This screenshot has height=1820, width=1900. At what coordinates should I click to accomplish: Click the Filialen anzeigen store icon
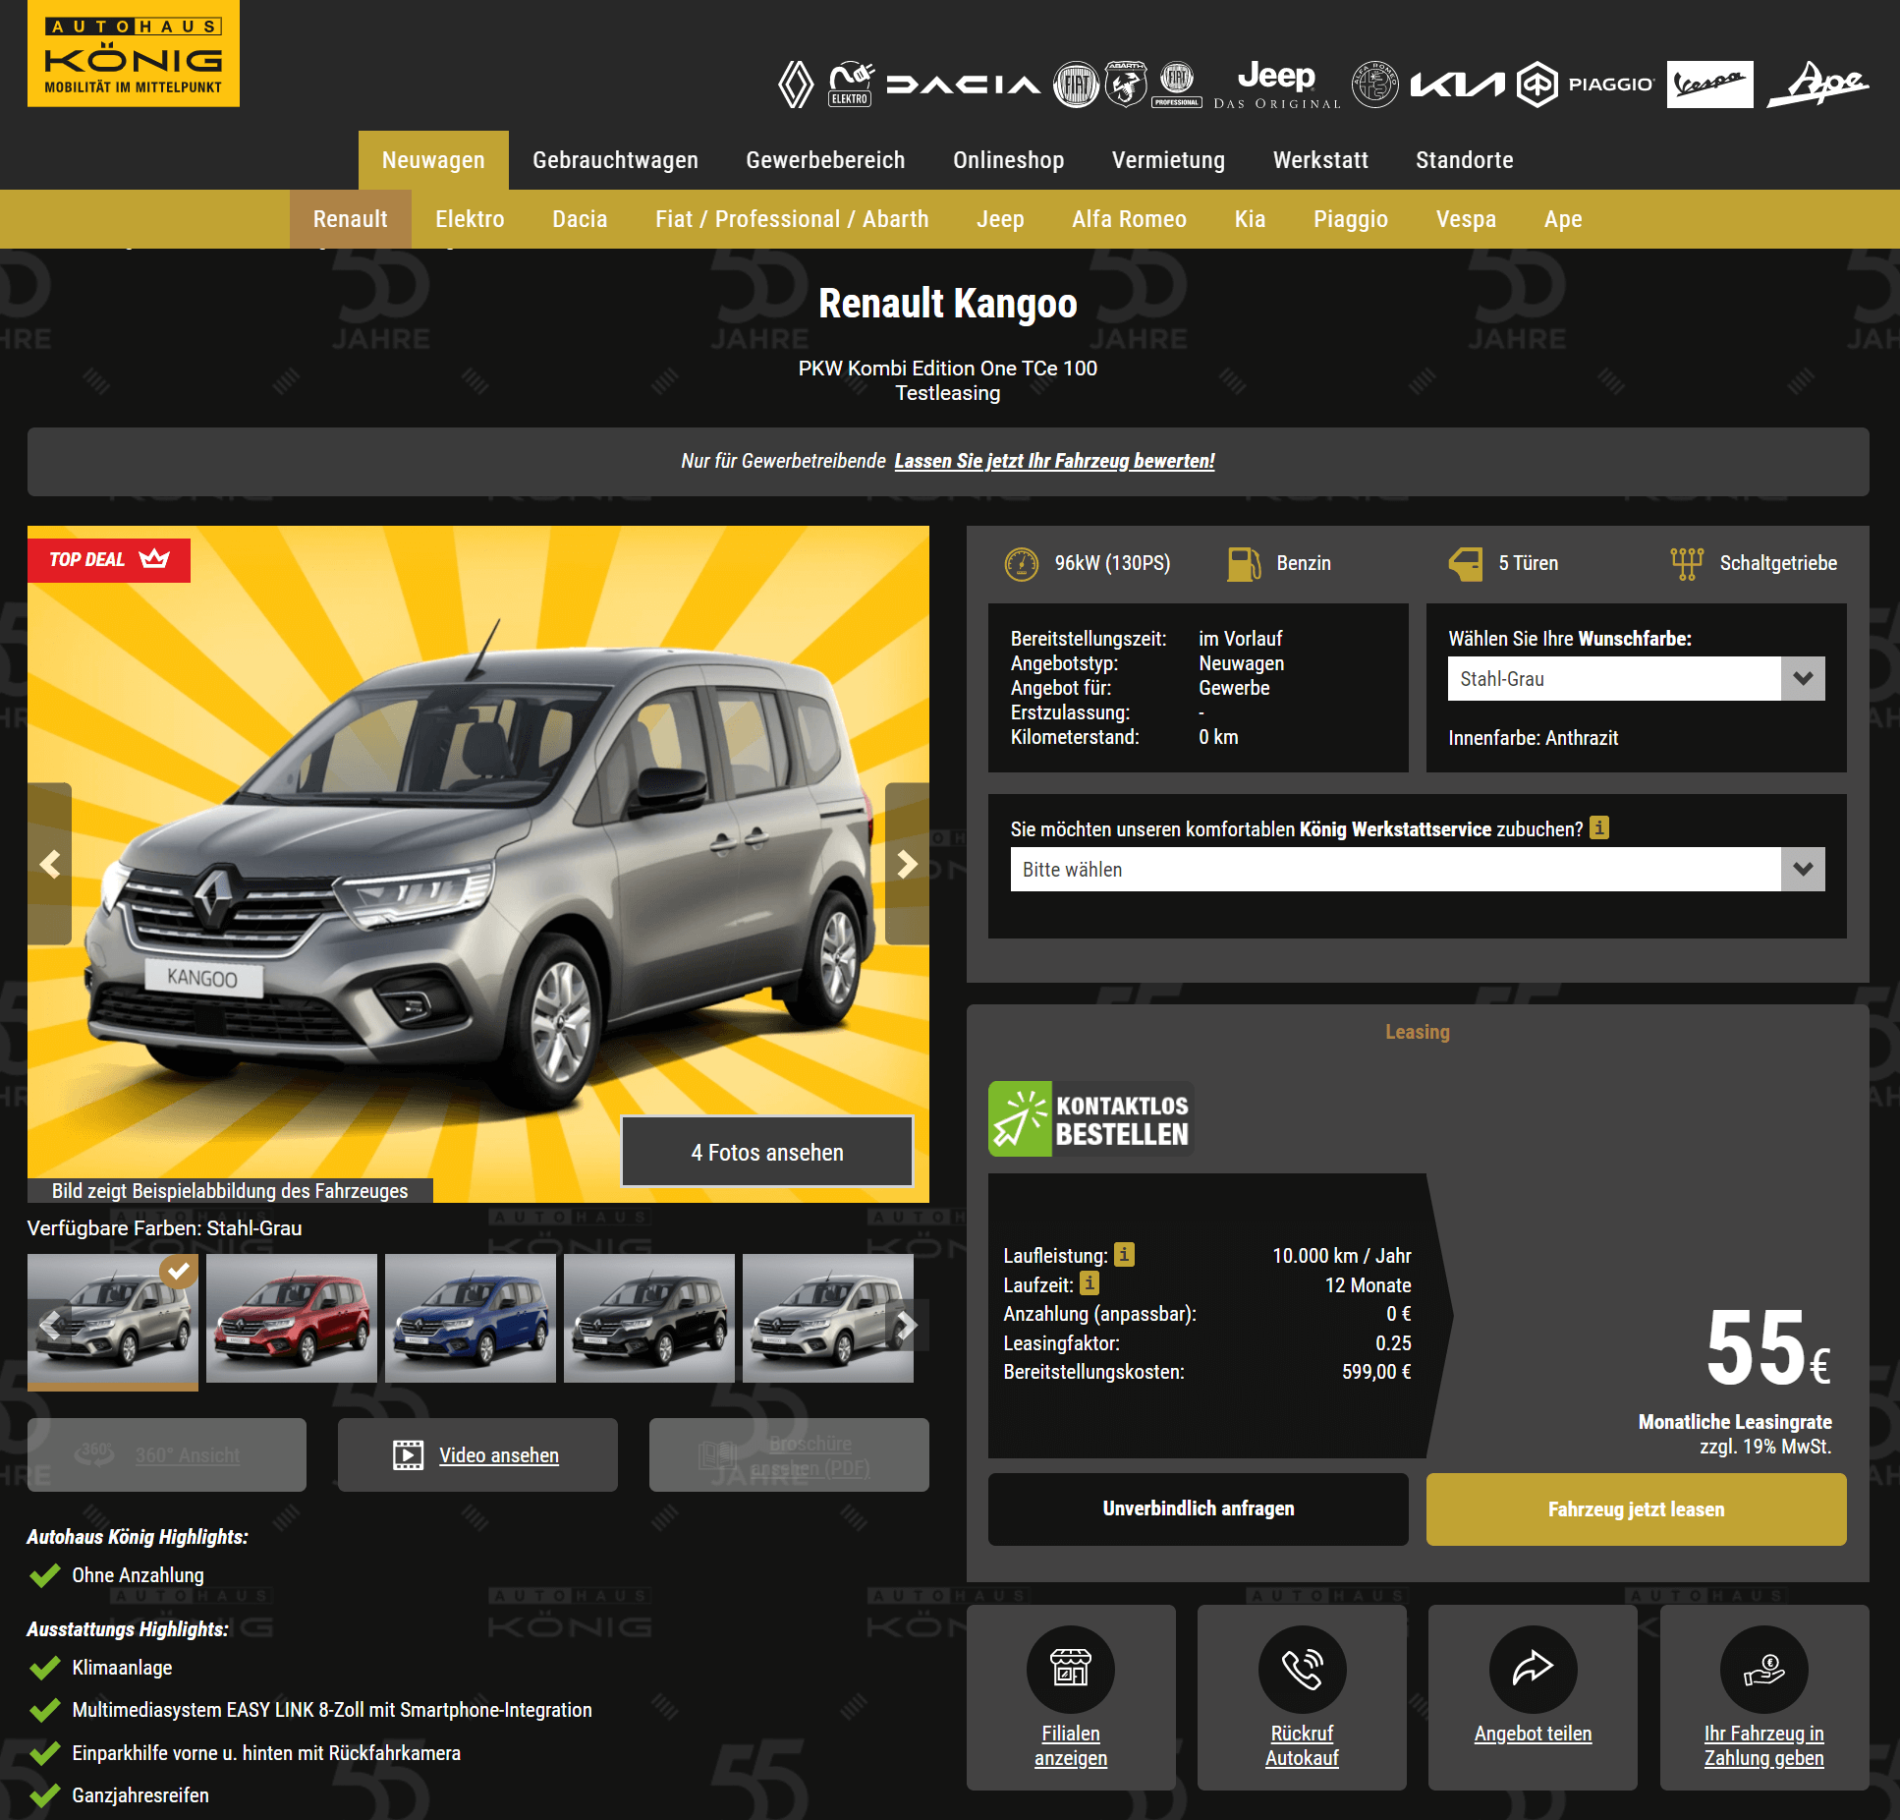(x=1071, y=1669)
